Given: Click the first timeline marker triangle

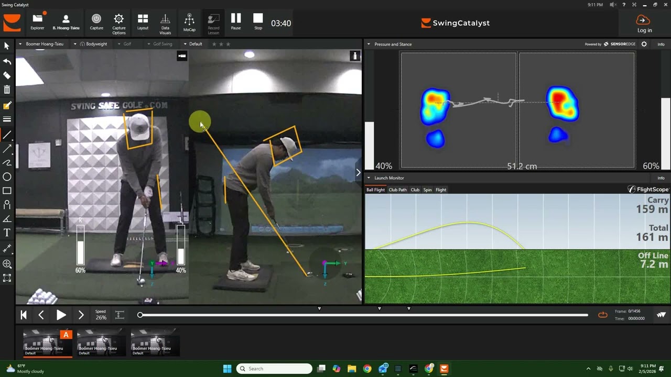Looking at the screenshot, I should [x=319, y=308].
